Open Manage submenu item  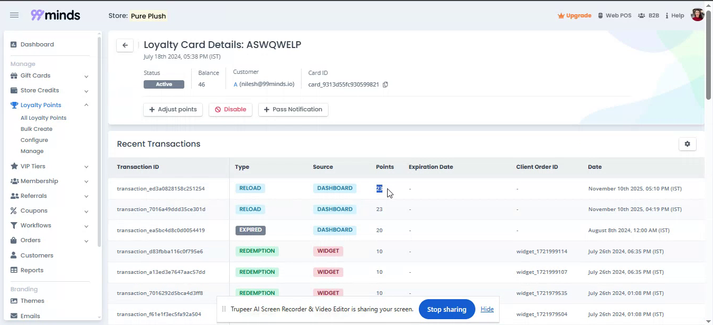pos(32,151)
